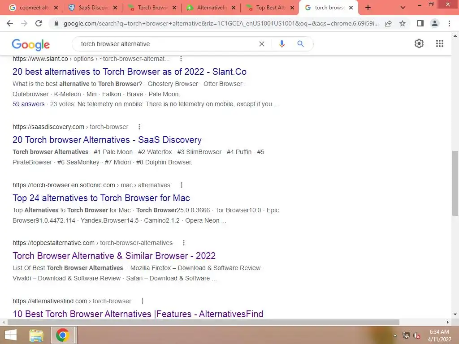Open a new browser tab
Screen dimensions: 459x344
point(368,8)
